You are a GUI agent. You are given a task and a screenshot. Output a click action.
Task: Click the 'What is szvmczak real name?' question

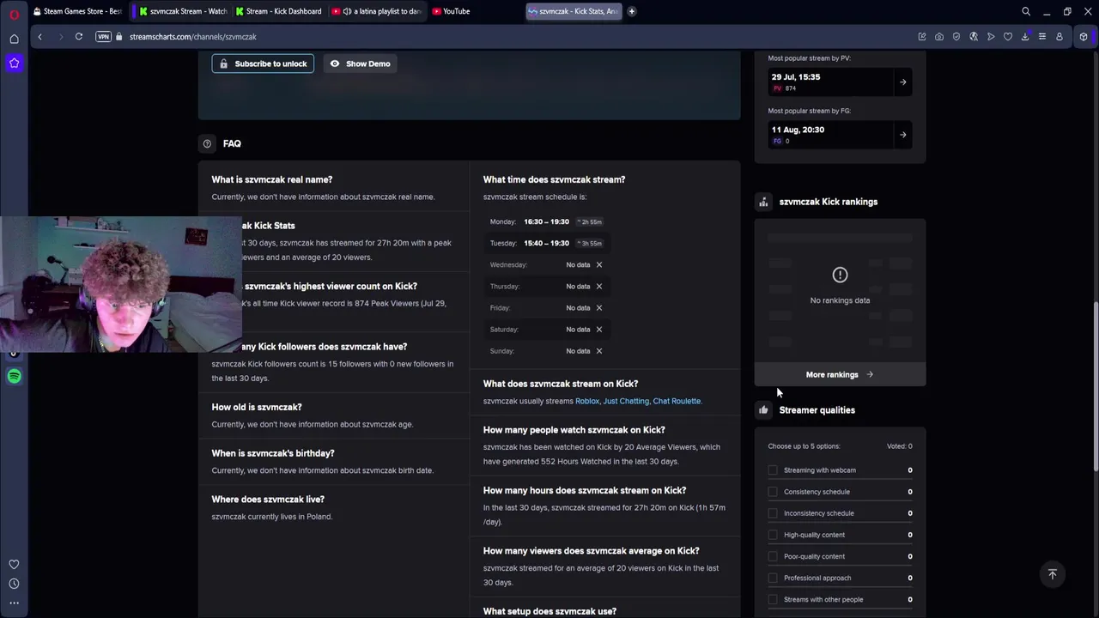click(272, 179)
